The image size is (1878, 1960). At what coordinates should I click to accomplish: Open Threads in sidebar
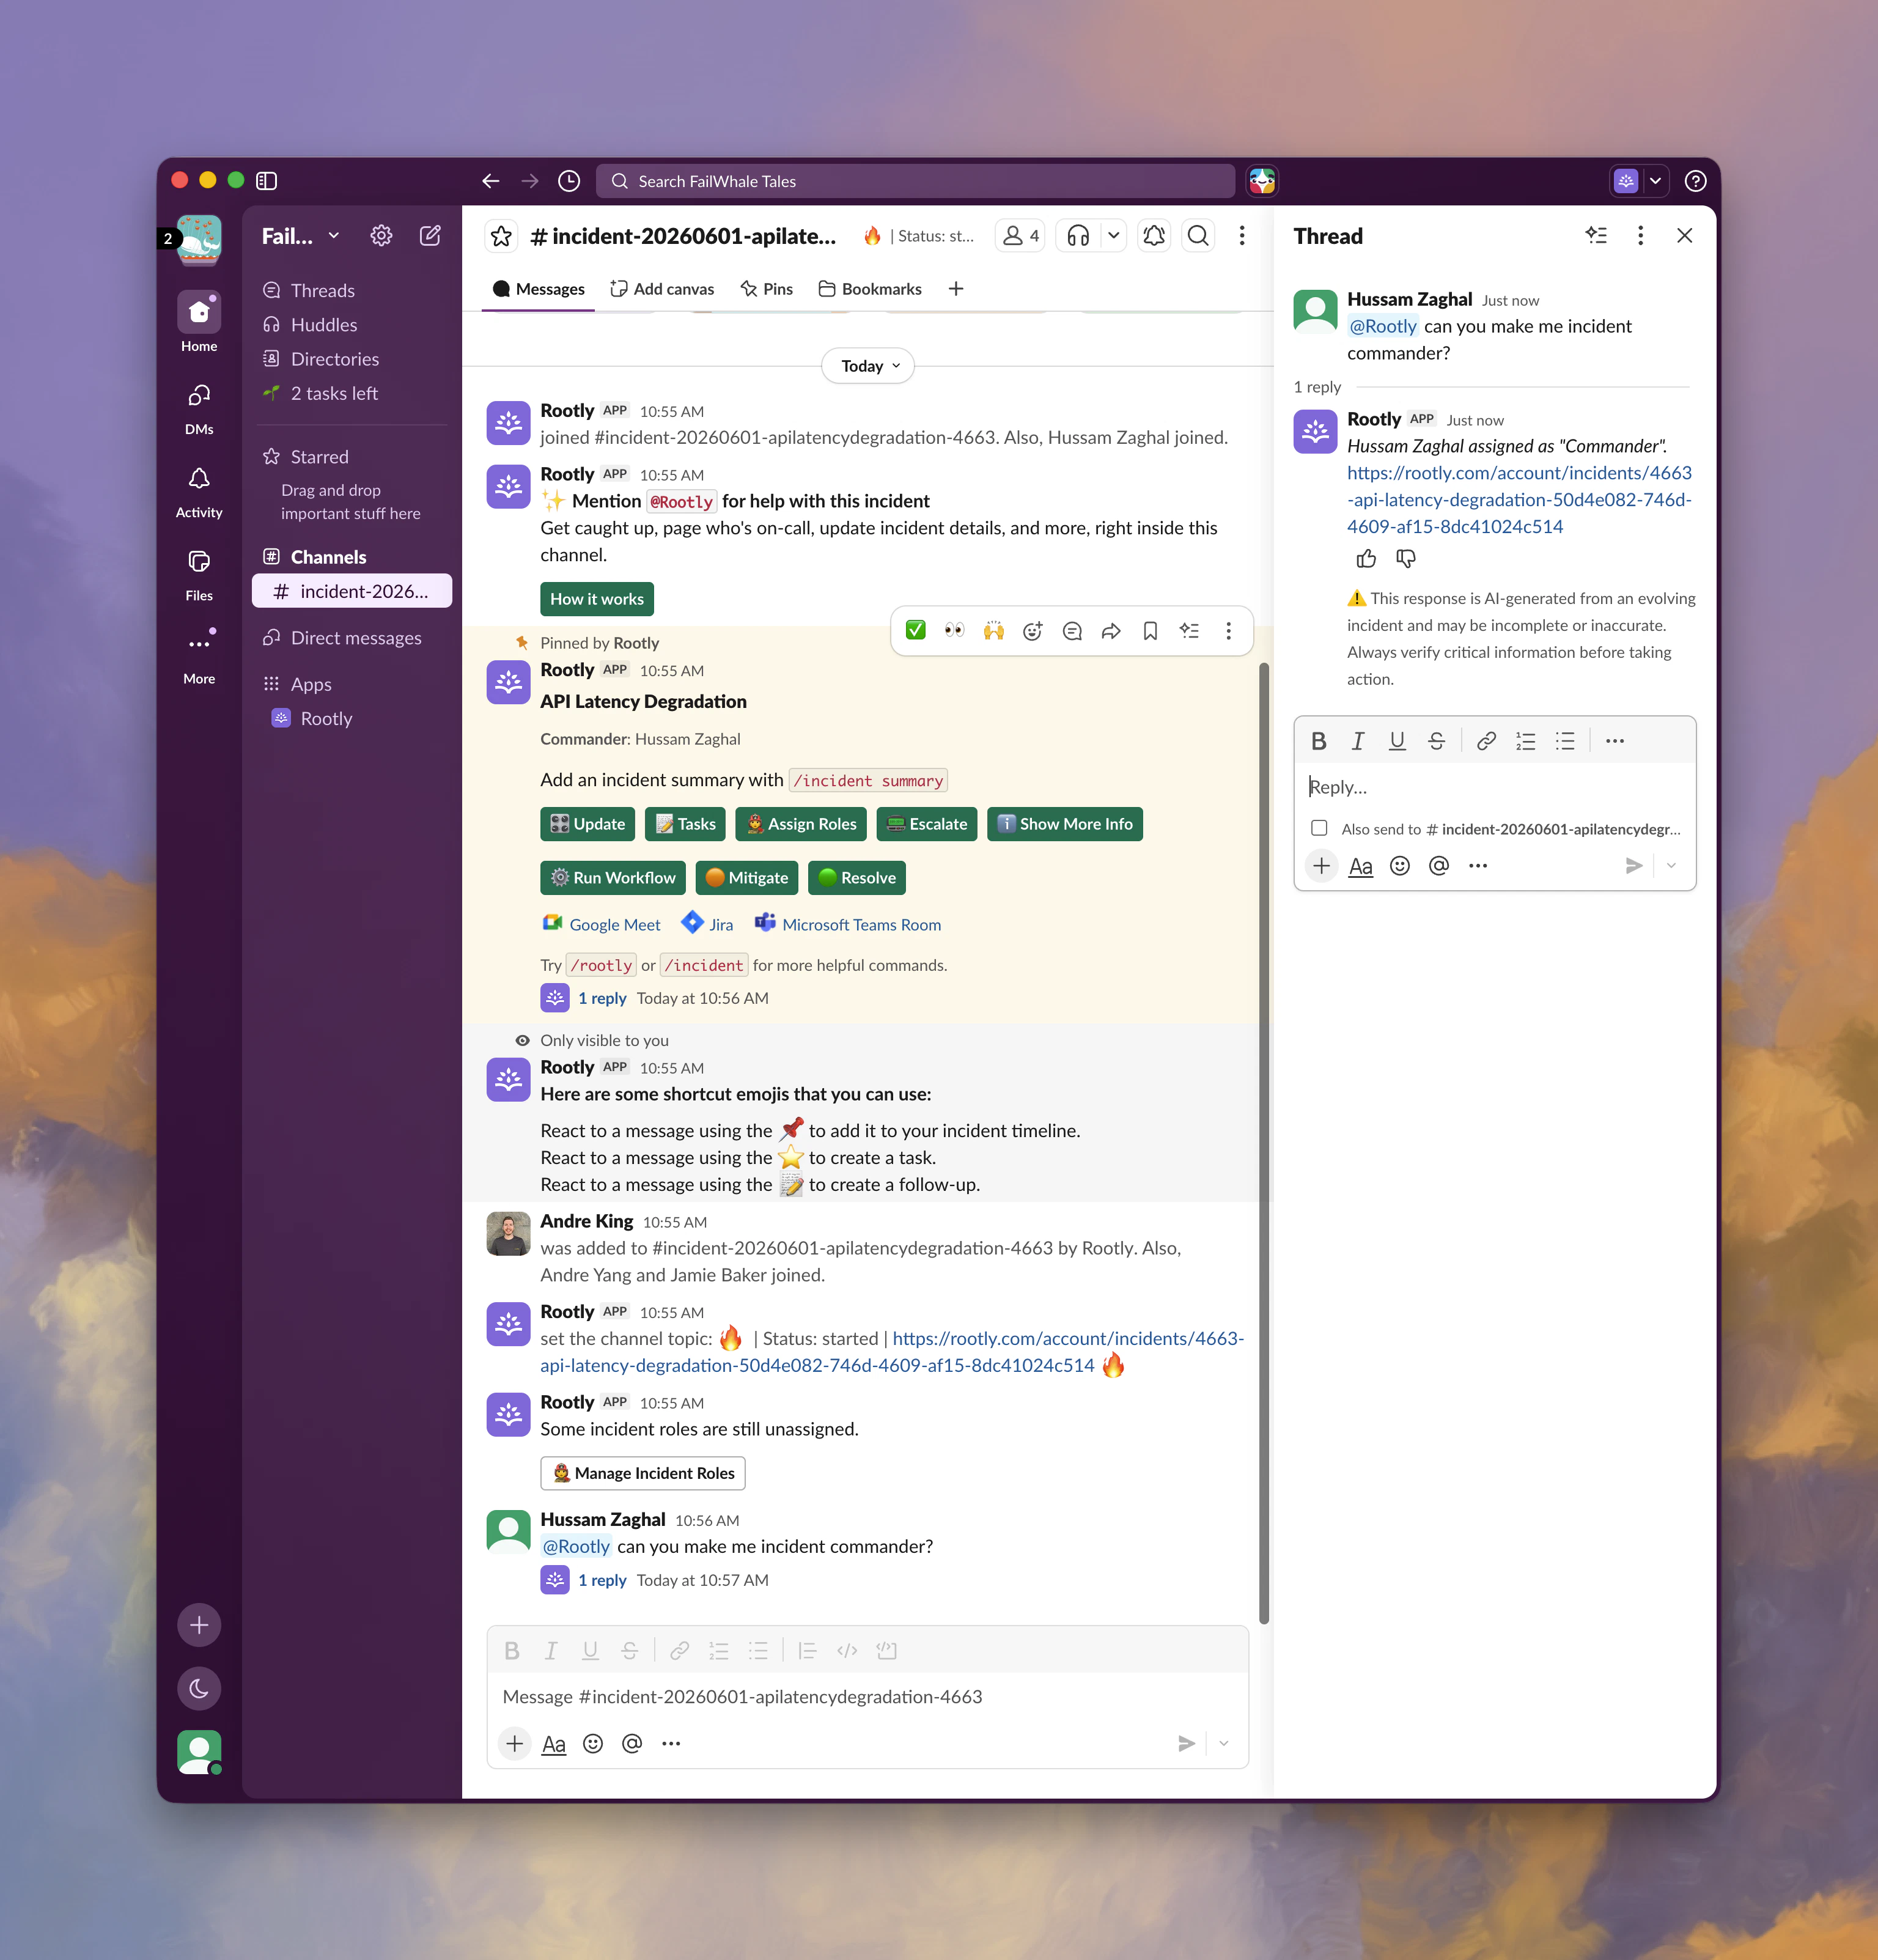[x=351, y=290]
